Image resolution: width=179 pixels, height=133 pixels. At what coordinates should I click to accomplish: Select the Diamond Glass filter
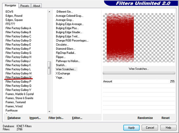(x=66, y=49)
